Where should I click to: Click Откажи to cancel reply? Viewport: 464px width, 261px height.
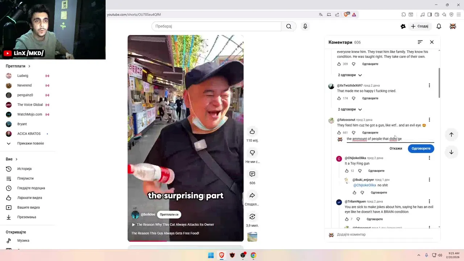[x=396, y=148]
